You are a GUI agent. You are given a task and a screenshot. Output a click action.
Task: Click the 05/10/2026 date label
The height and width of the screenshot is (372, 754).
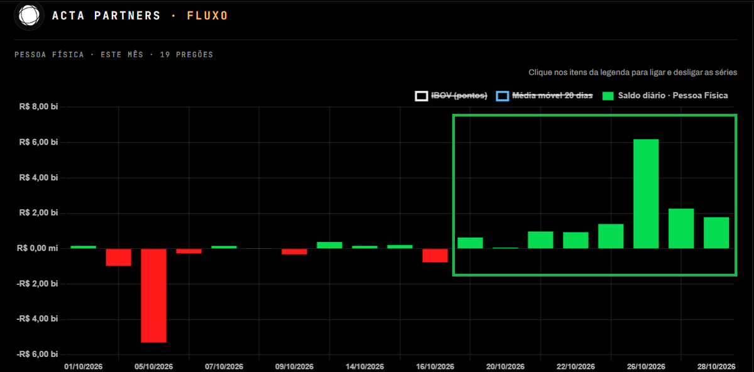point(154,366)
